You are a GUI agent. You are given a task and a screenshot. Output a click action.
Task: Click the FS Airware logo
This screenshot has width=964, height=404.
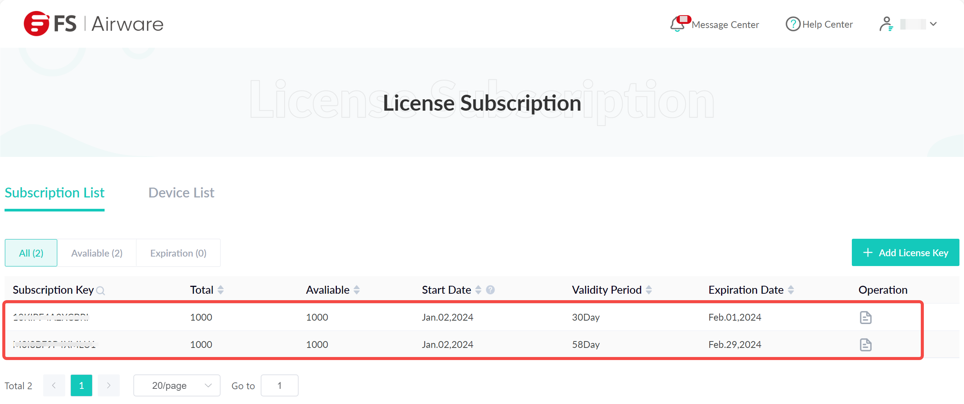(93, 23)
